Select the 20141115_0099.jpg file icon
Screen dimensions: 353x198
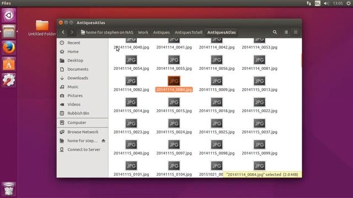click(x=259, y=145)
